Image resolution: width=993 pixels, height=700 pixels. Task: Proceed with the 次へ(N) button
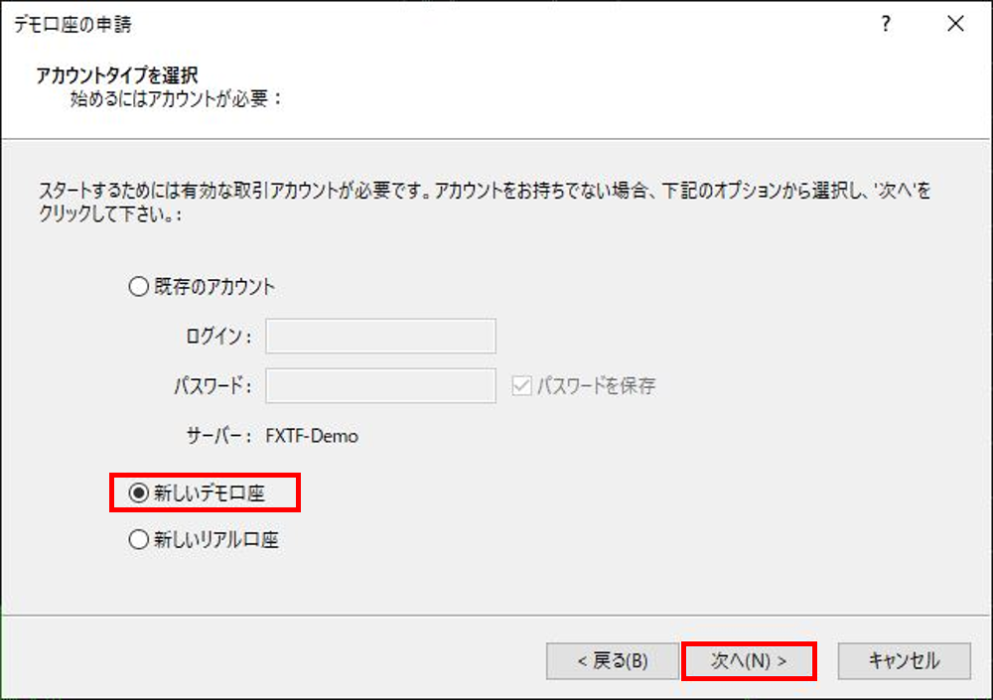point(749,661)
